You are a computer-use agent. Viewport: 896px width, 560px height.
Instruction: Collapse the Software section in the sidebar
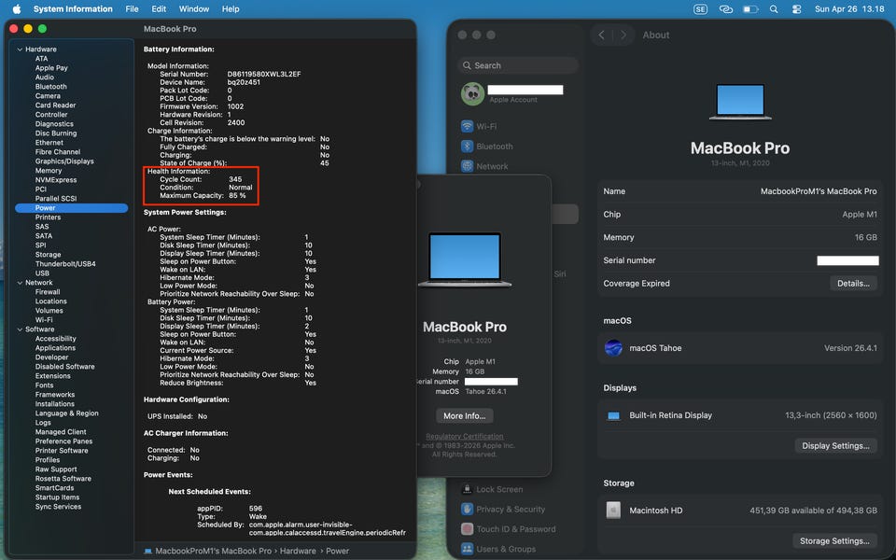[x=20, y=329]
